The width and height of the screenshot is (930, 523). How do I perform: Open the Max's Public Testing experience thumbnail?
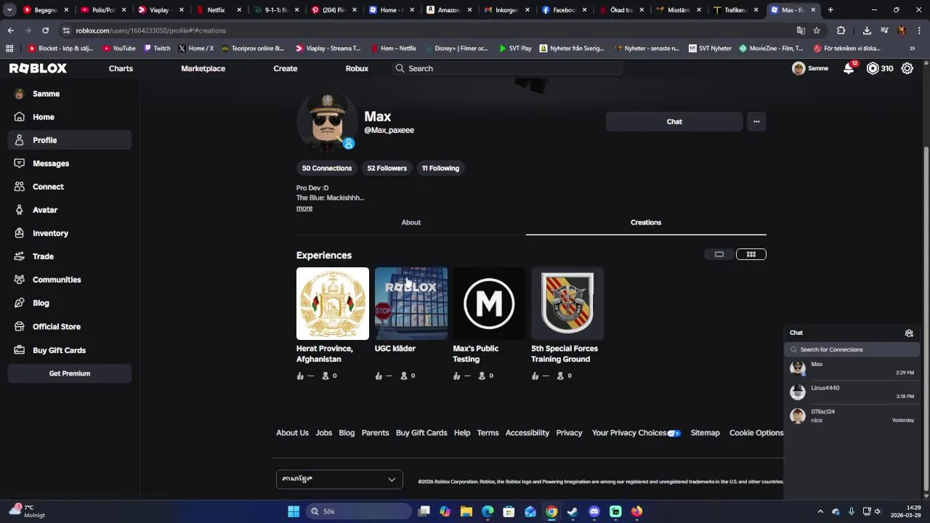click(489, 304)
